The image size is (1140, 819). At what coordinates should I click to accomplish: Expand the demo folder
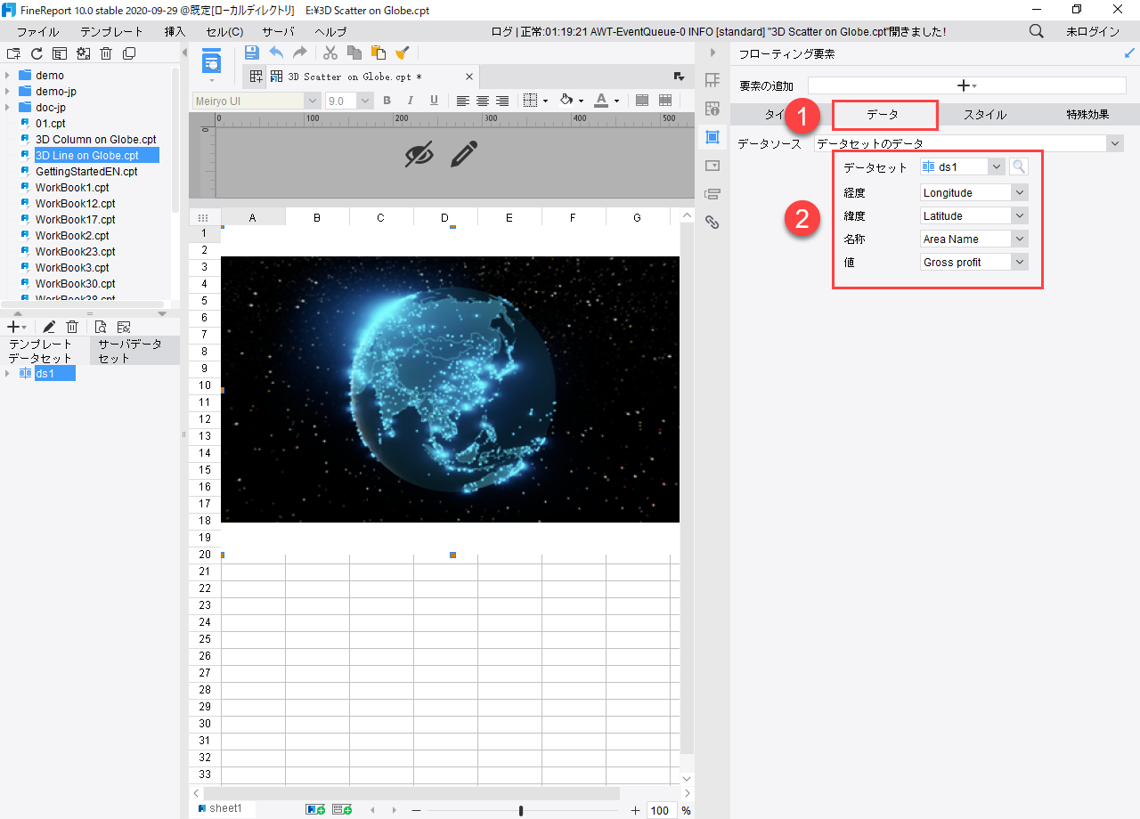tap(8, 76)
